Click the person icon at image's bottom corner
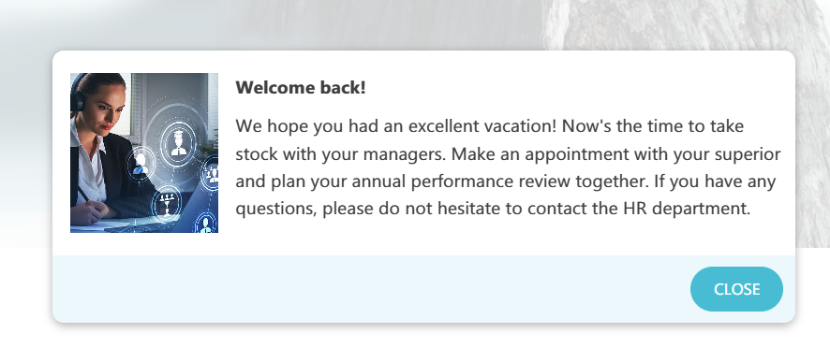This screenshot has height=348, width=830. tap(205, 225)
